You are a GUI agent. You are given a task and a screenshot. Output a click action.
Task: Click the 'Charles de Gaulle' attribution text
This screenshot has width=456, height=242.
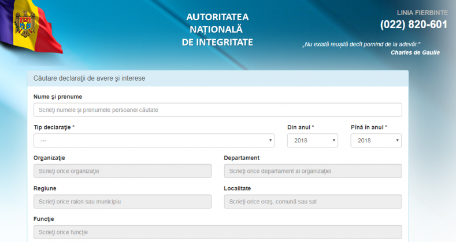click(x=415, y=52)
